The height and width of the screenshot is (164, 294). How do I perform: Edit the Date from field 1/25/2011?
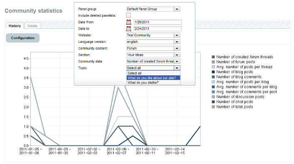pos(157,22)
